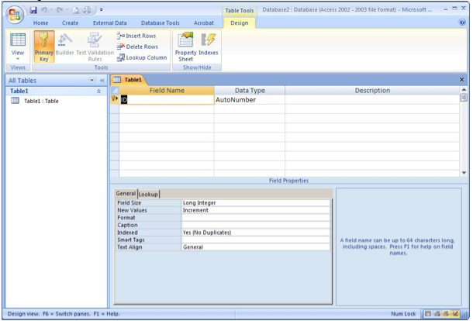Click the field grid vertical scrollbar thumb
Screen dimensions: 473x321
(464, 98)
